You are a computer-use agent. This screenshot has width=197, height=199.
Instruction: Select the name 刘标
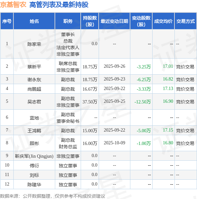34,175
